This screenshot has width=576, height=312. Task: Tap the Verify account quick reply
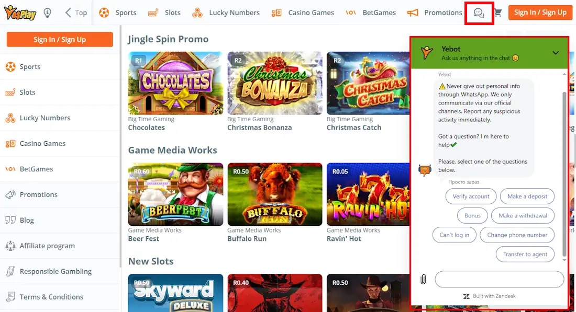[471, 196]
